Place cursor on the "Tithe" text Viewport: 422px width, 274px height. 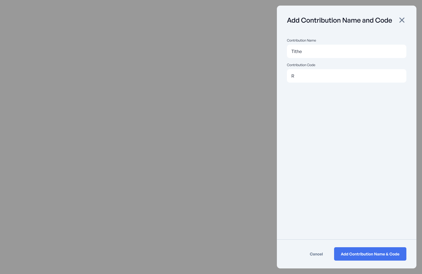point(296,52)
